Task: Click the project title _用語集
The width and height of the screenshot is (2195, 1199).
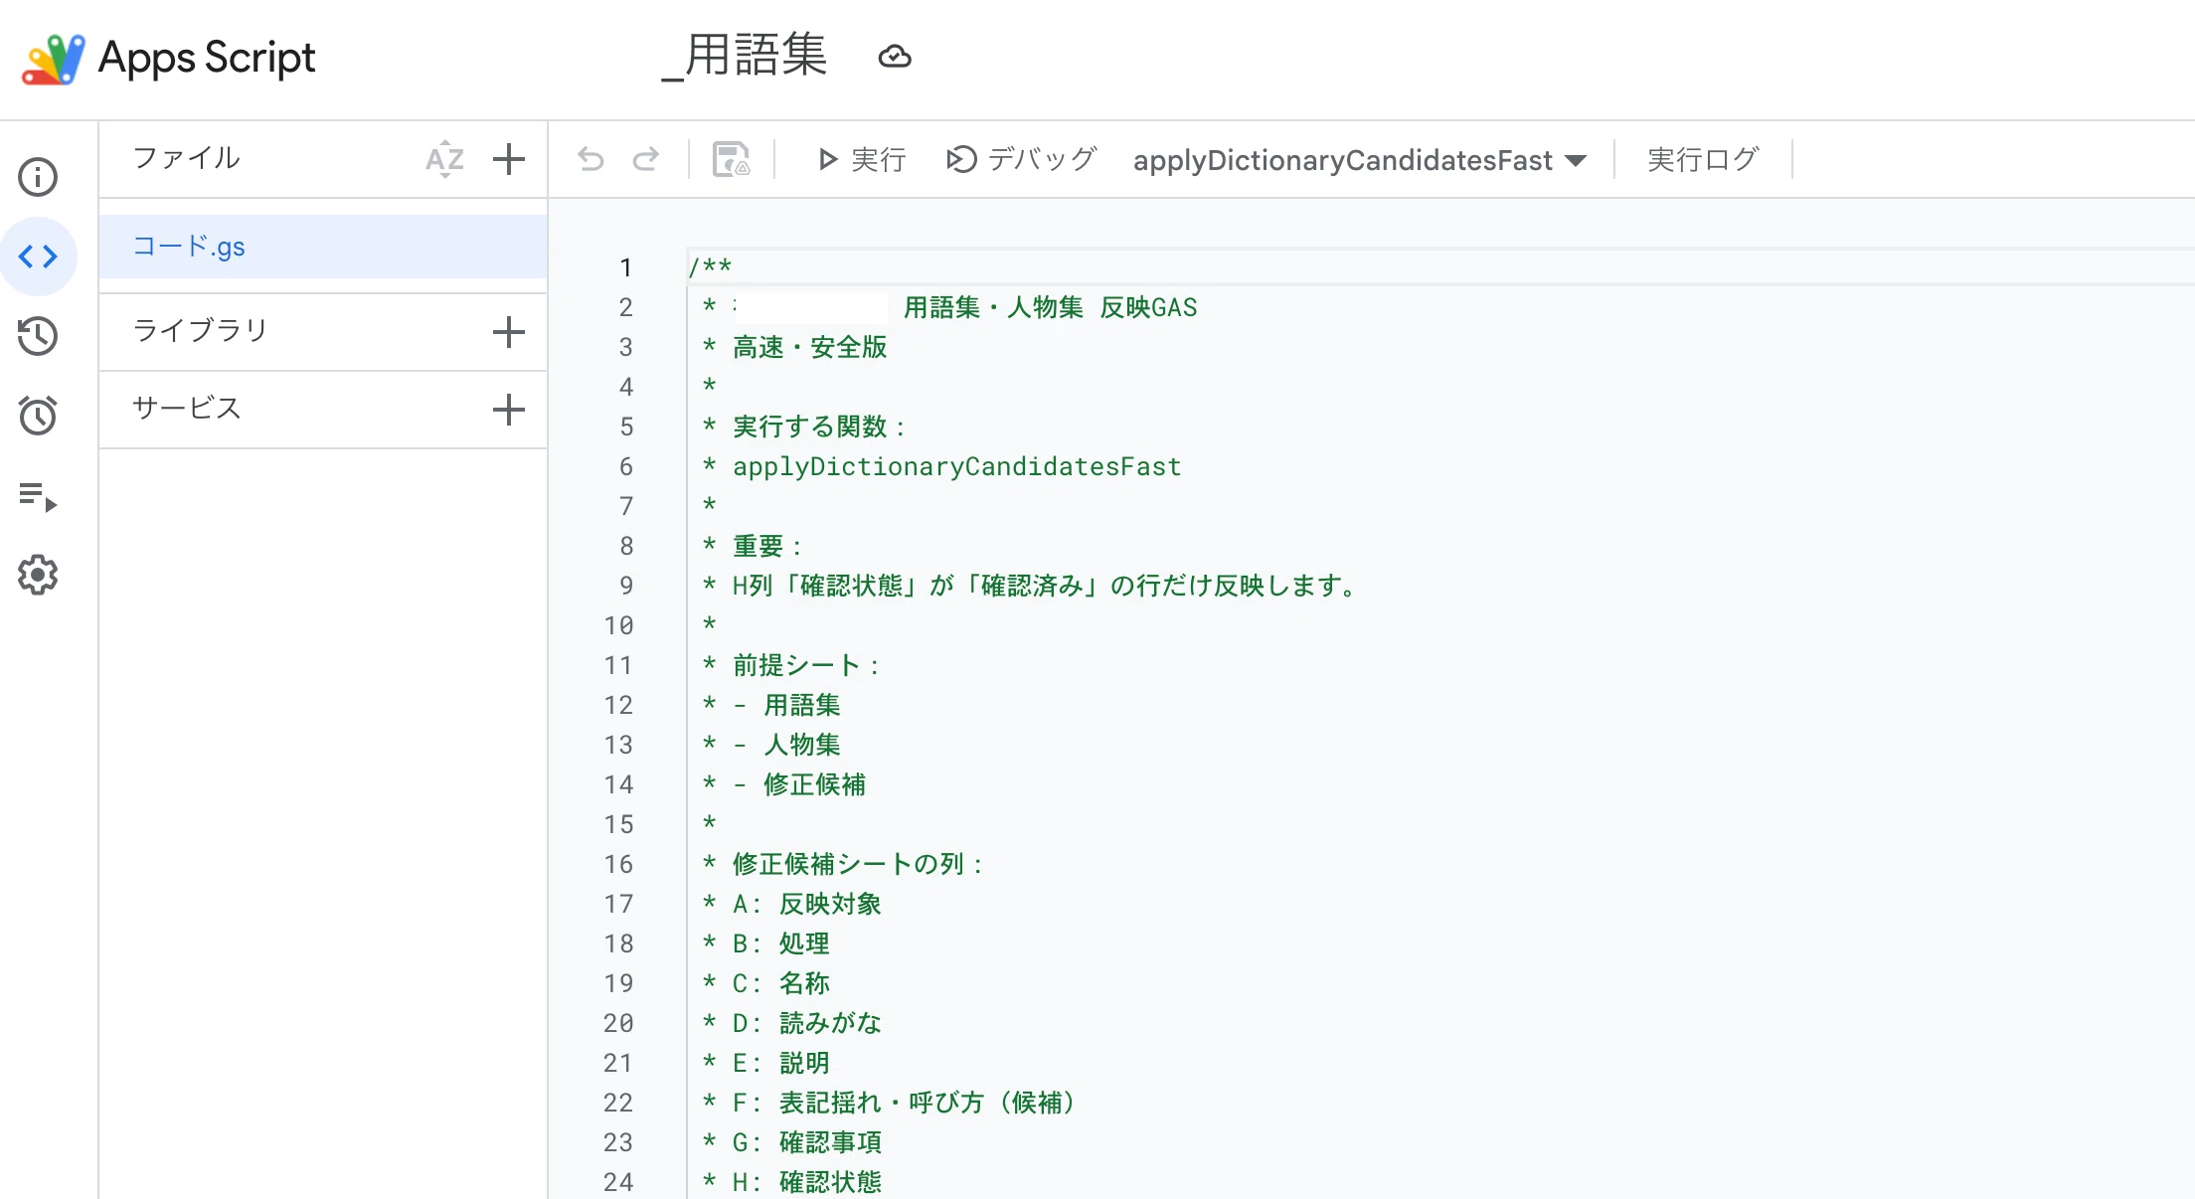Action: (x=746, y=56)
